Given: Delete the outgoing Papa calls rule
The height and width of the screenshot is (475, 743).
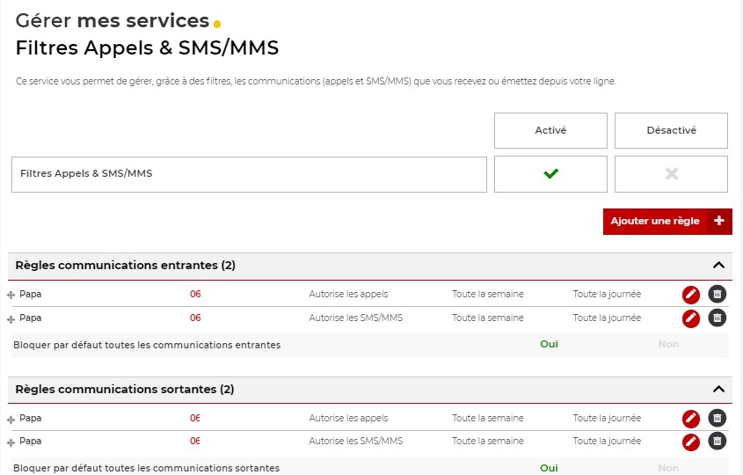Looking at the screenshot, I should click(718, 419).
